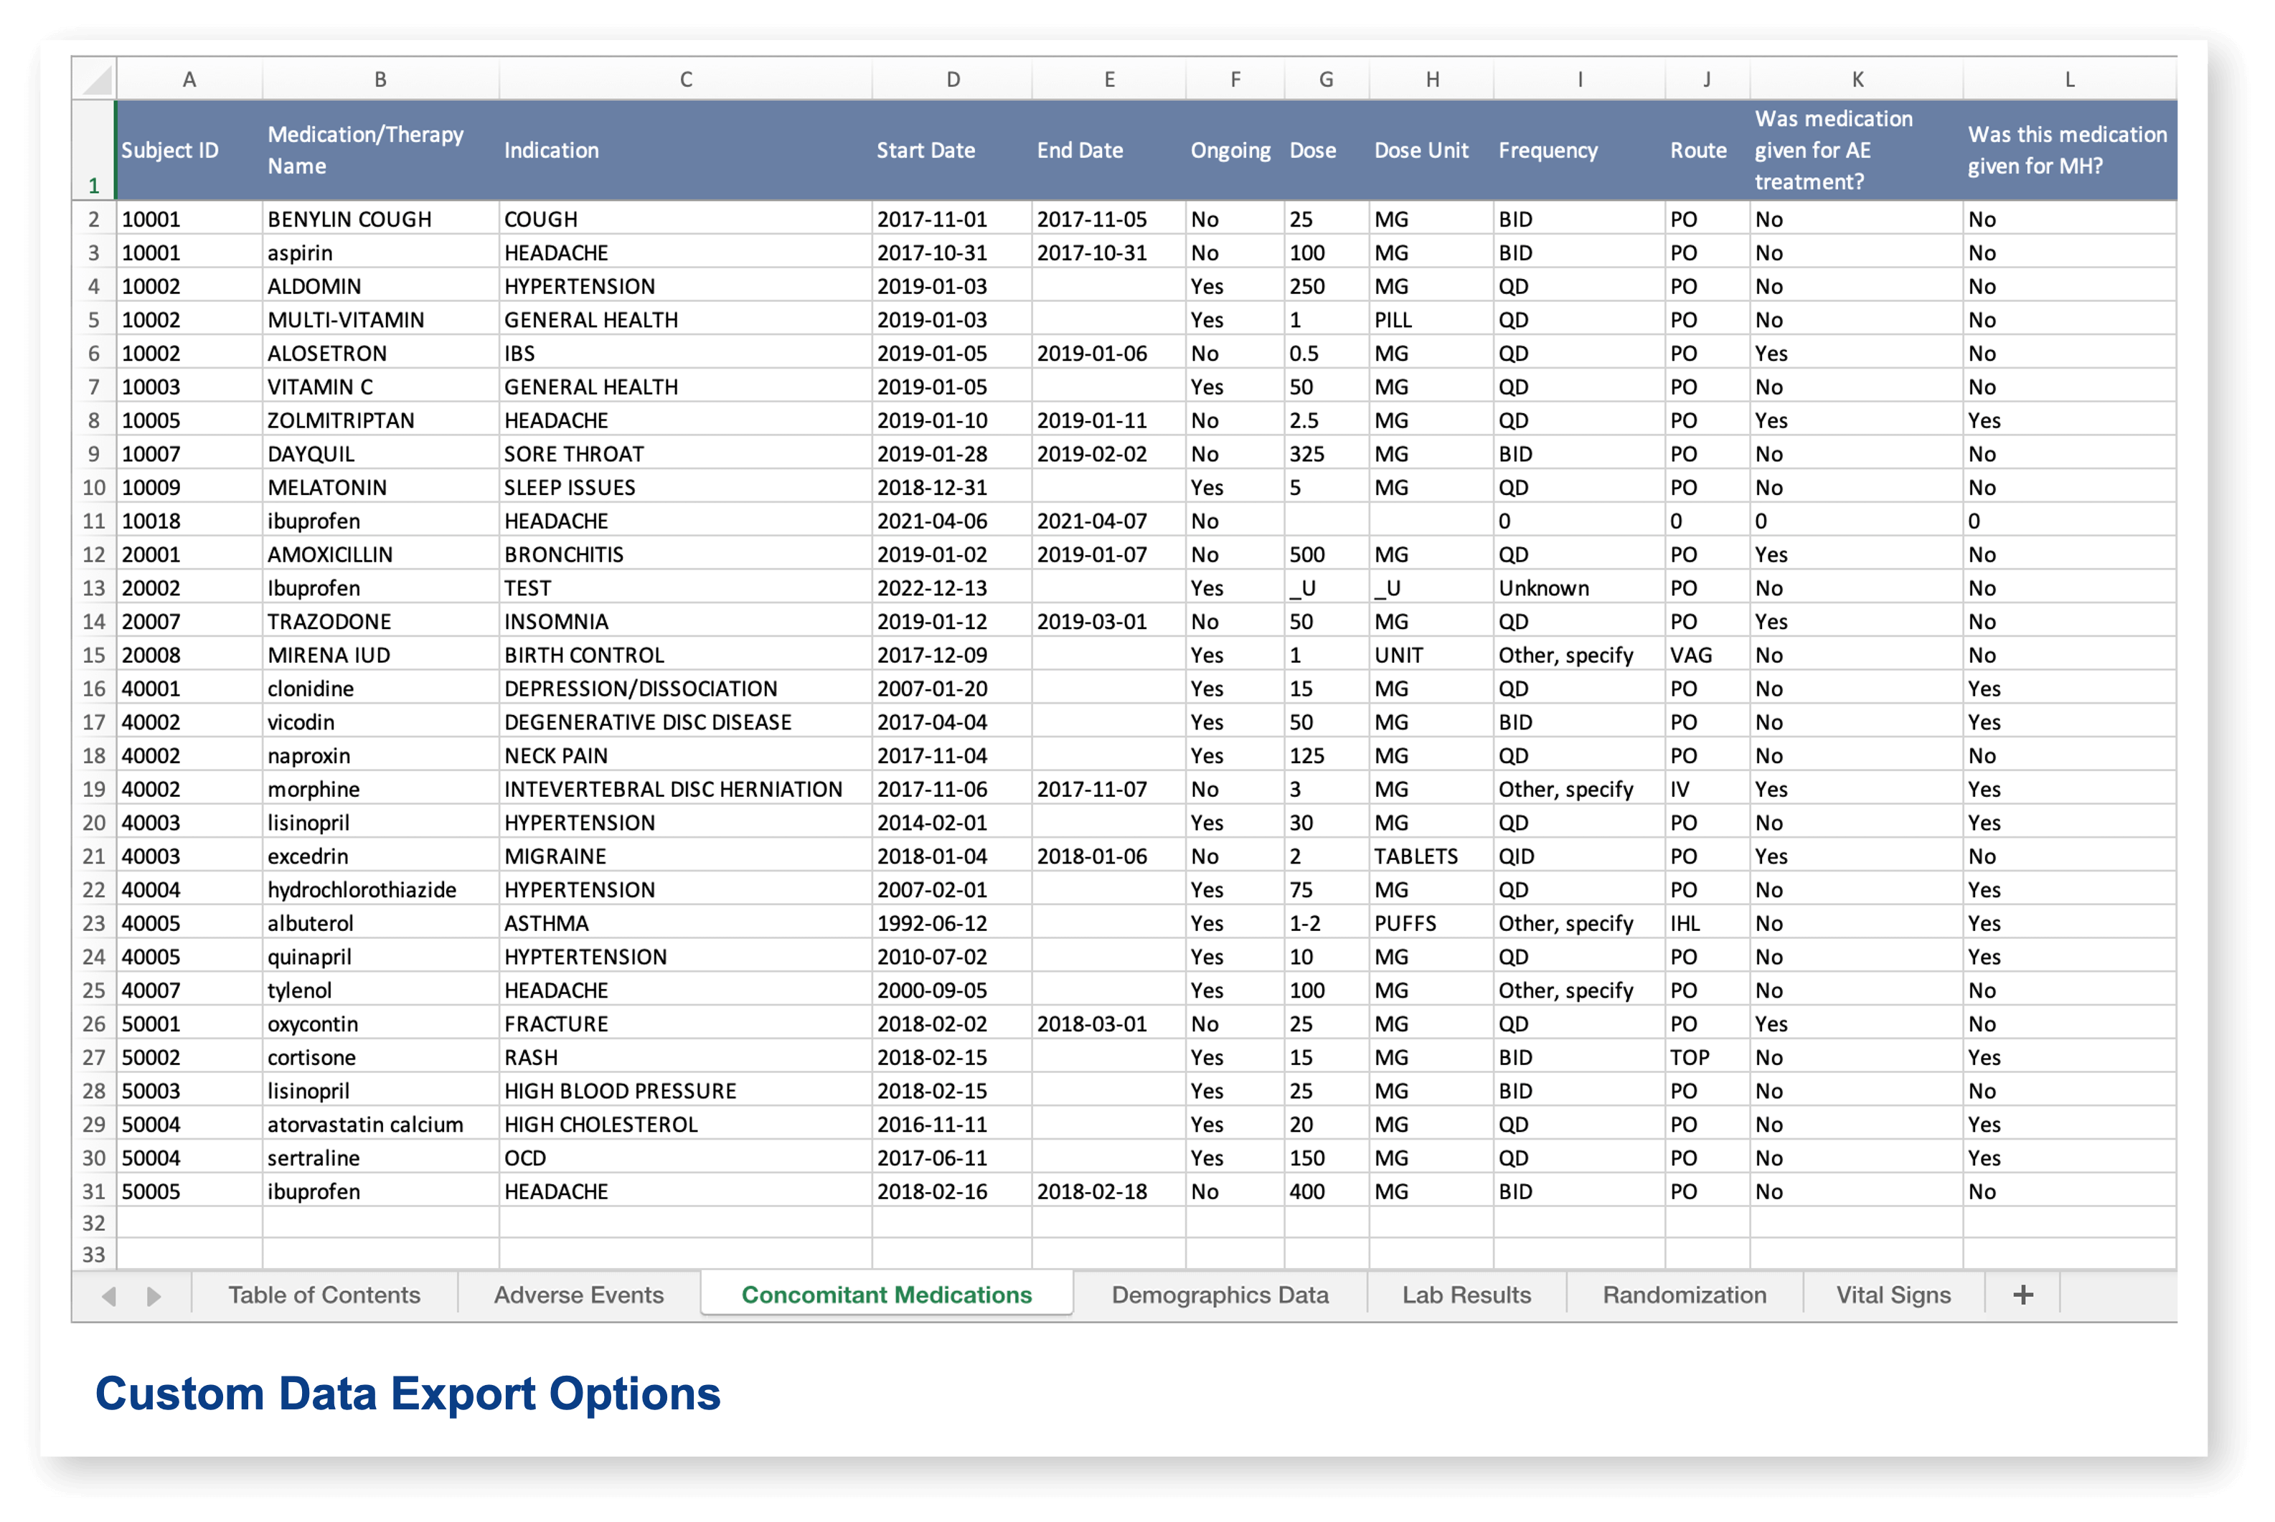Select column K header
Viewport: 2275px width, 1522px height.
point(1857,80)
